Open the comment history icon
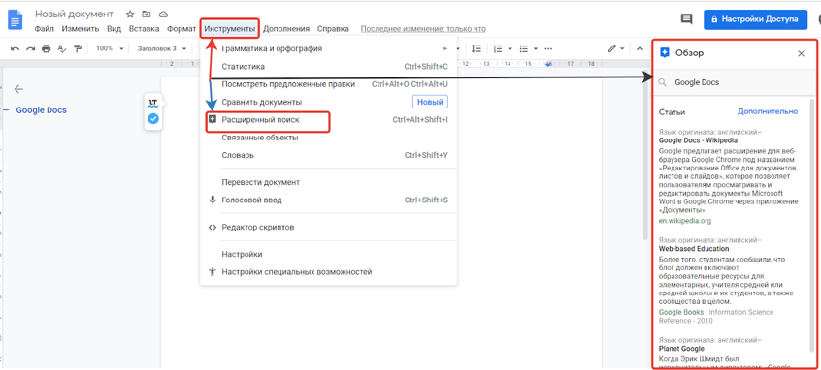821x370 pixels. click(x=686, y=19)
